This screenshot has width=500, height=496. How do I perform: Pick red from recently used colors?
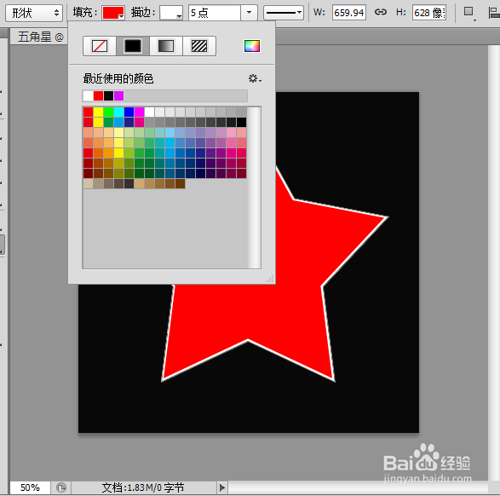98,95
